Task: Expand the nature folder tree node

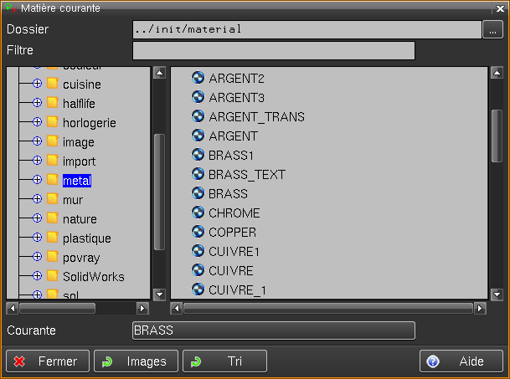Action: click(37, 218)
